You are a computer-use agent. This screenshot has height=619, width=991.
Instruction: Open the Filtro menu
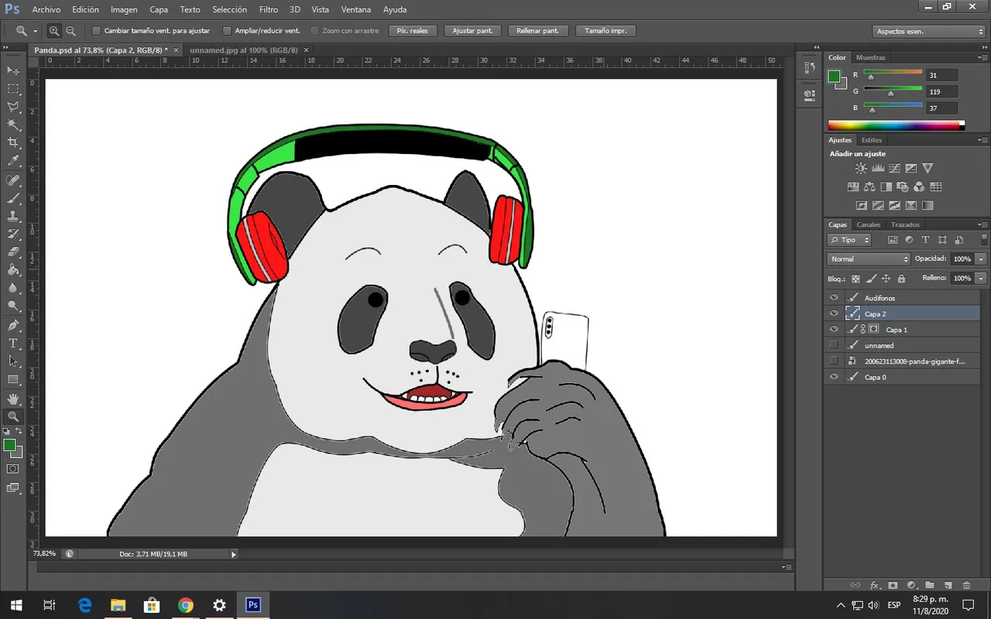(269, 10)
